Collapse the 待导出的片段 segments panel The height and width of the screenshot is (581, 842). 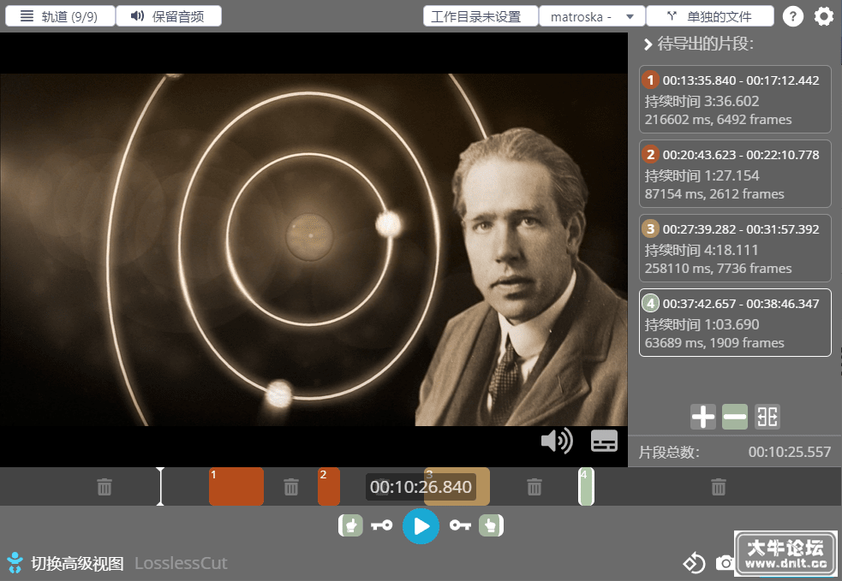648,44
